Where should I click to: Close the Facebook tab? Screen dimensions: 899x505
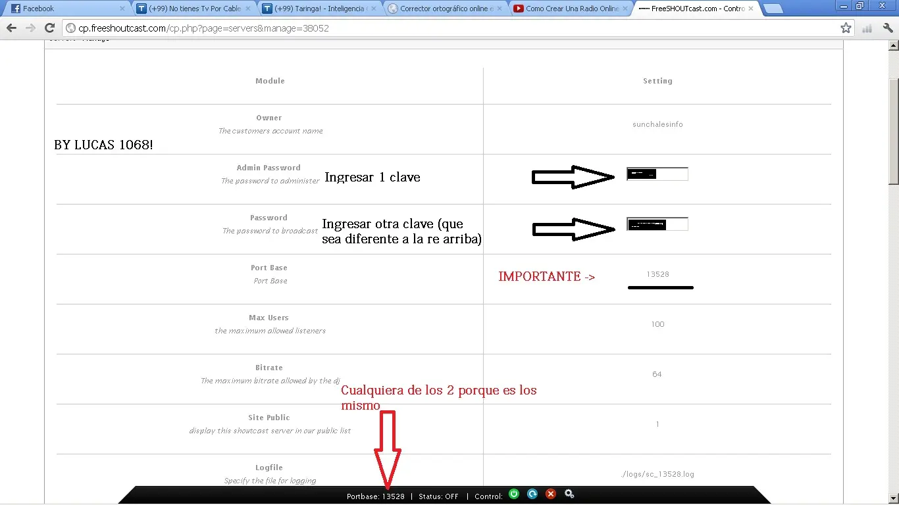122,9
